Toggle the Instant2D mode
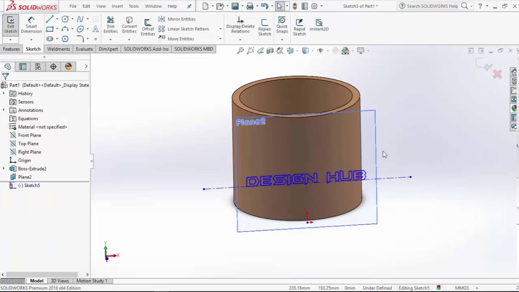This screenshot has width=519, height=292. (x=319, y=25)
